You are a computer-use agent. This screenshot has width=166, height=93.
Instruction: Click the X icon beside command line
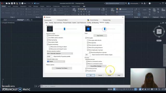36,86
